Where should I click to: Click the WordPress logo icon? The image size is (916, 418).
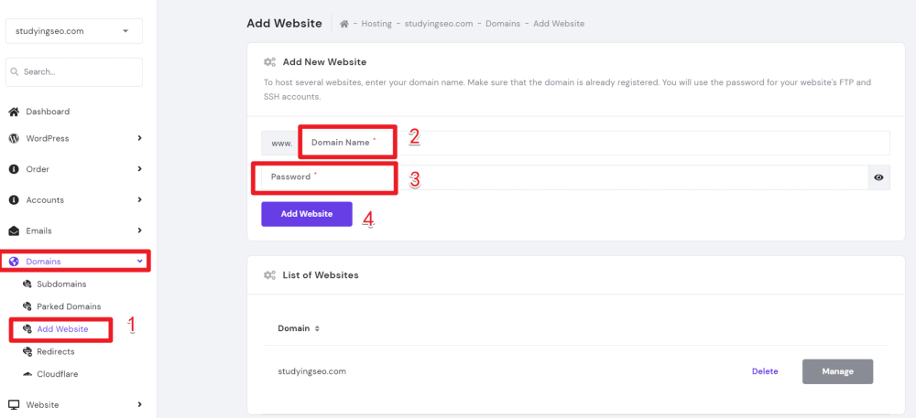coord(14,139)
